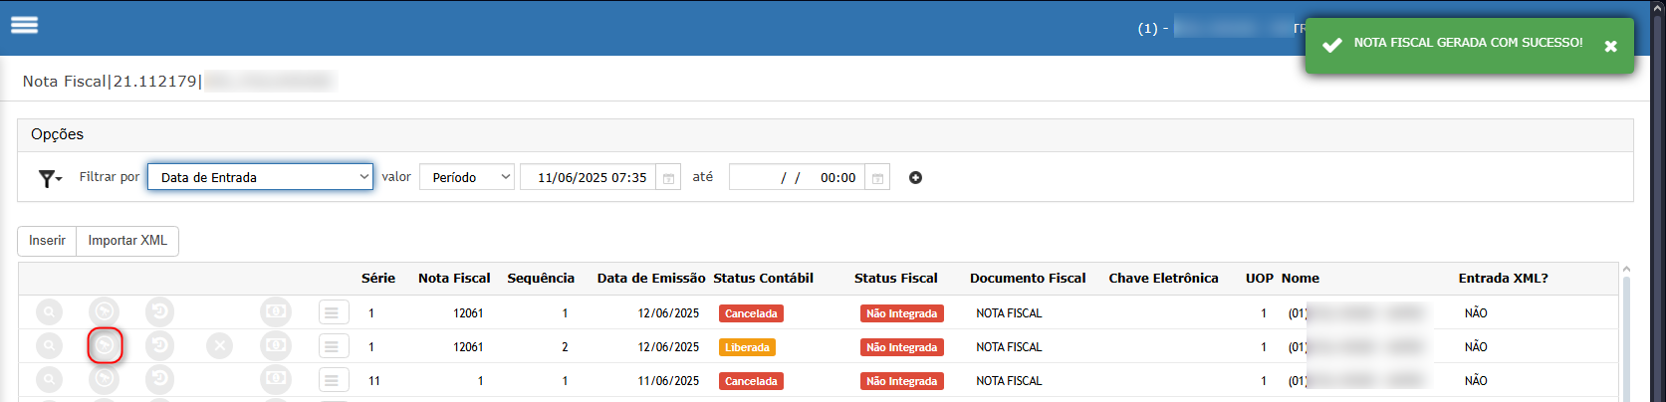
Task: Open row menu for série 11 nota
Action: pyautogui.click(x=334, y=380)
